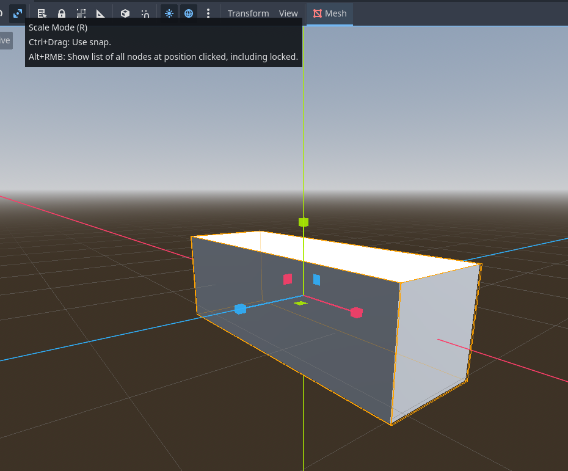Toggle Use Local Space cube icon

point(125,13)
